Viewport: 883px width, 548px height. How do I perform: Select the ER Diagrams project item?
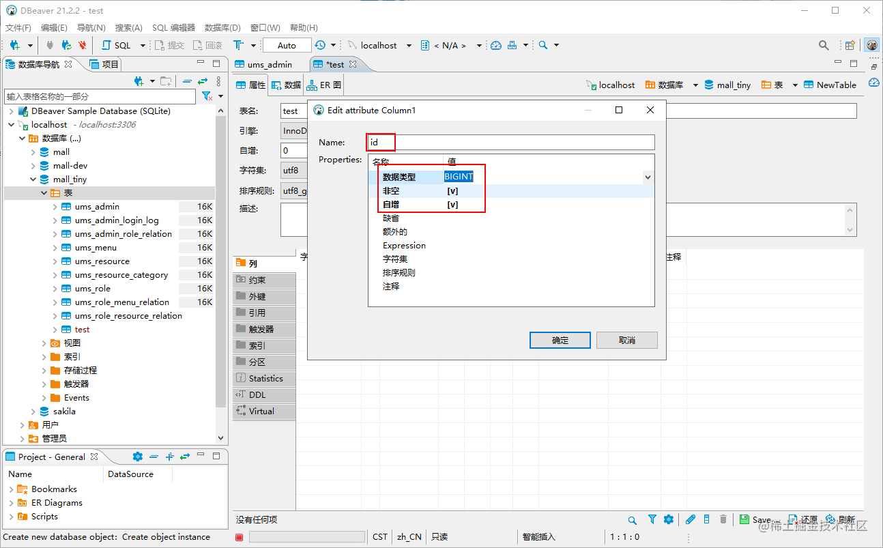(57, 503)
